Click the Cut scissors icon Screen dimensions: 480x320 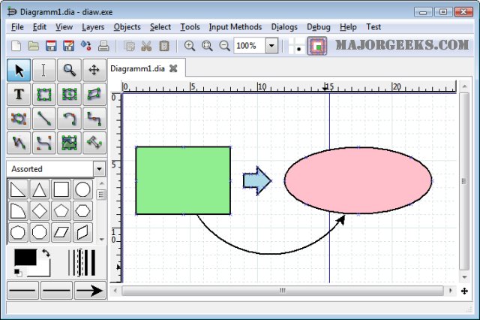pos(146,46)
